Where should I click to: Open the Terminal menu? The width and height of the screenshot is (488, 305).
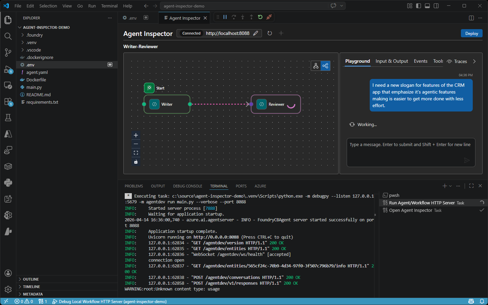(x=109, y=6)
